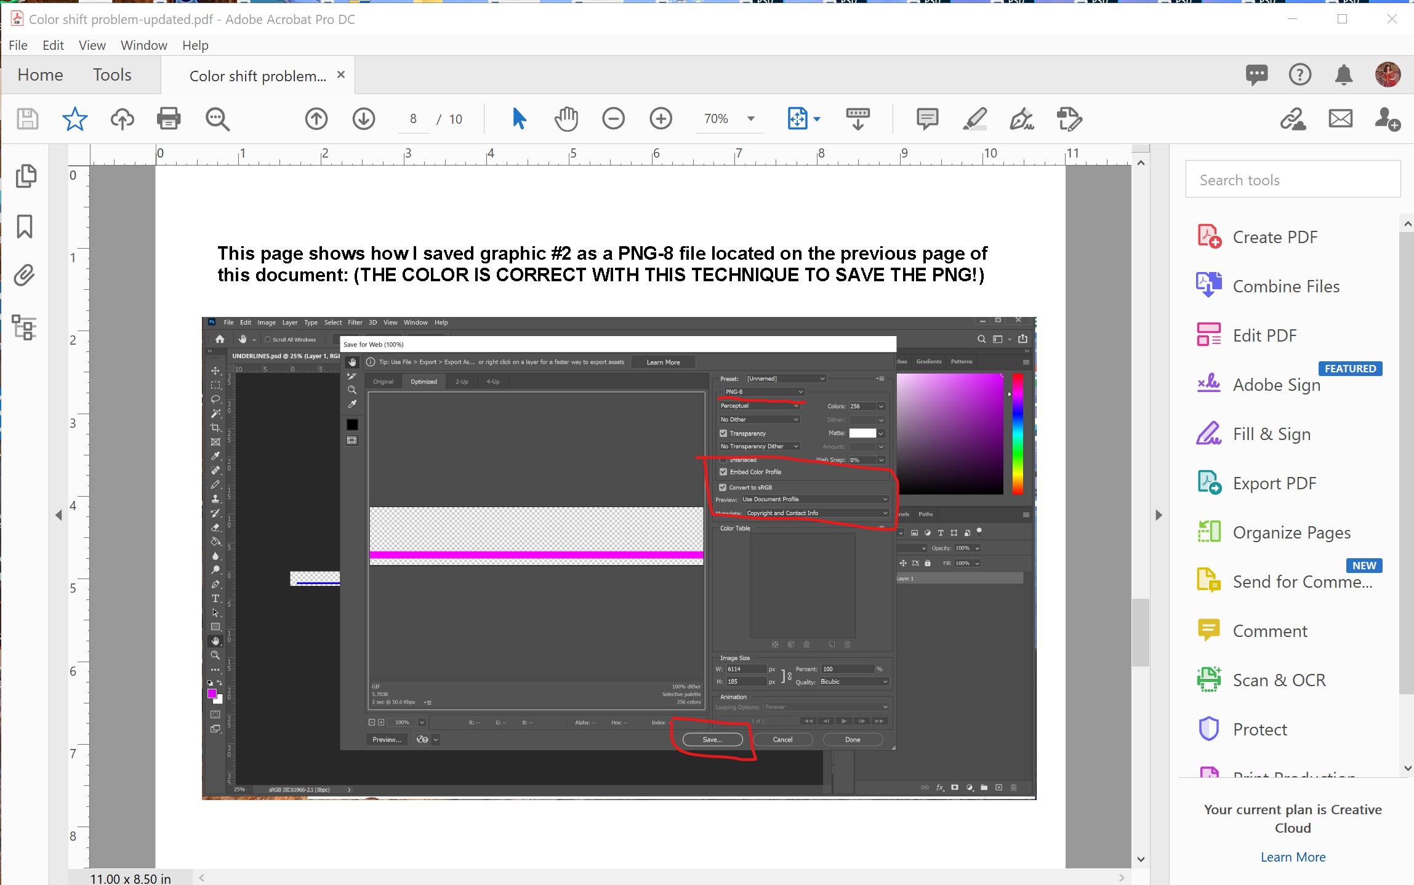The height and width of the screenshot is (885, 1414).
Task: Add this document to favorites
Action: coord(74,119)
